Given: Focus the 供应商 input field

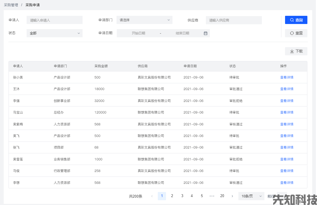Looking at the screenshot, I should (x=234, y=20).
